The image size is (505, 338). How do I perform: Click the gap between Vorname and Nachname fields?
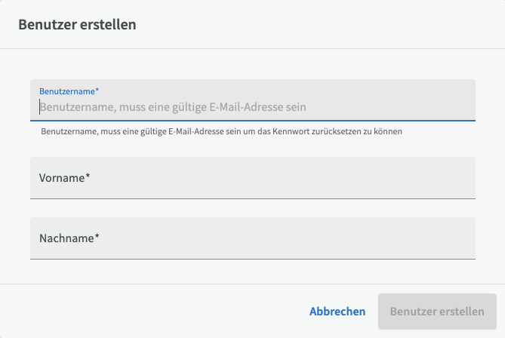253,208
